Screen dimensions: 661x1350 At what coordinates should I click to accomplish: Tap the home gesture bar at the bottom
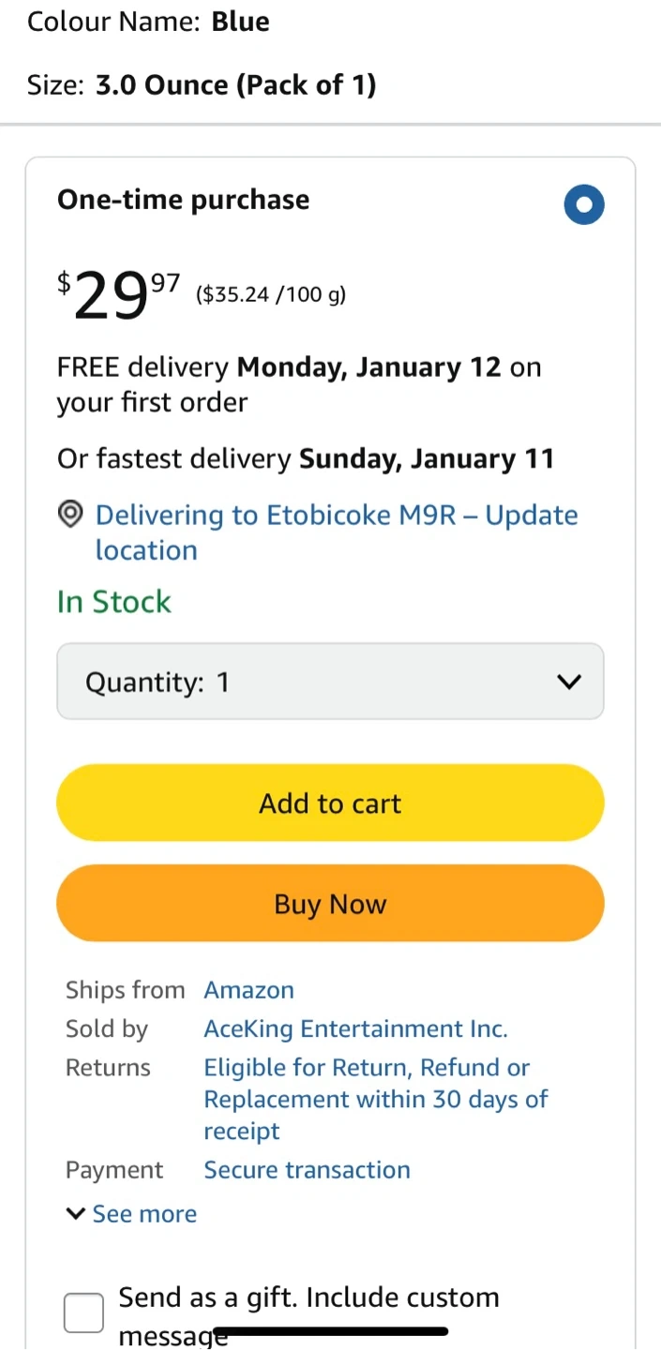click(x=330, y=1331)
